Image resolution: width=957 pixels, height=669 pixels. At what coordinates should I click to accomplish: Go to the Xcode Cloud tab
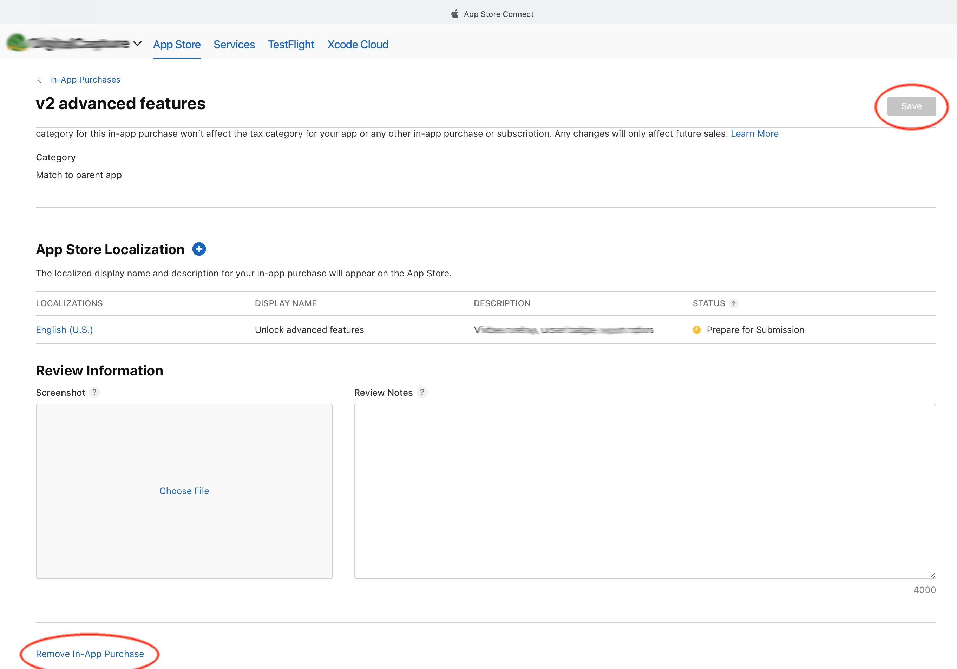(x=358, y=45)
